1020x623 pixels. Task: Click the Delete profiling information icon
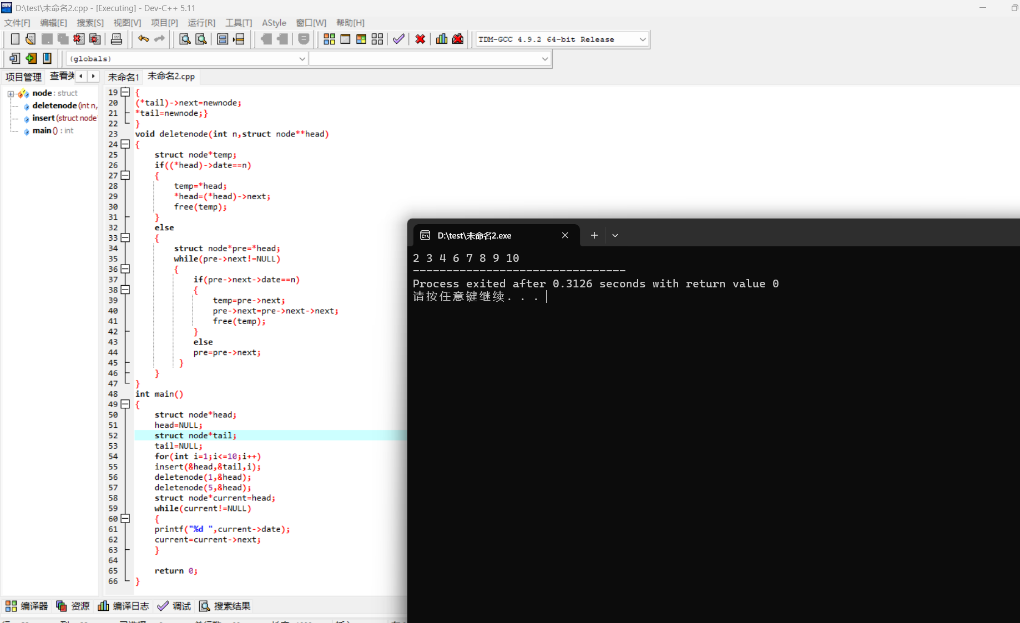(458, 39)
